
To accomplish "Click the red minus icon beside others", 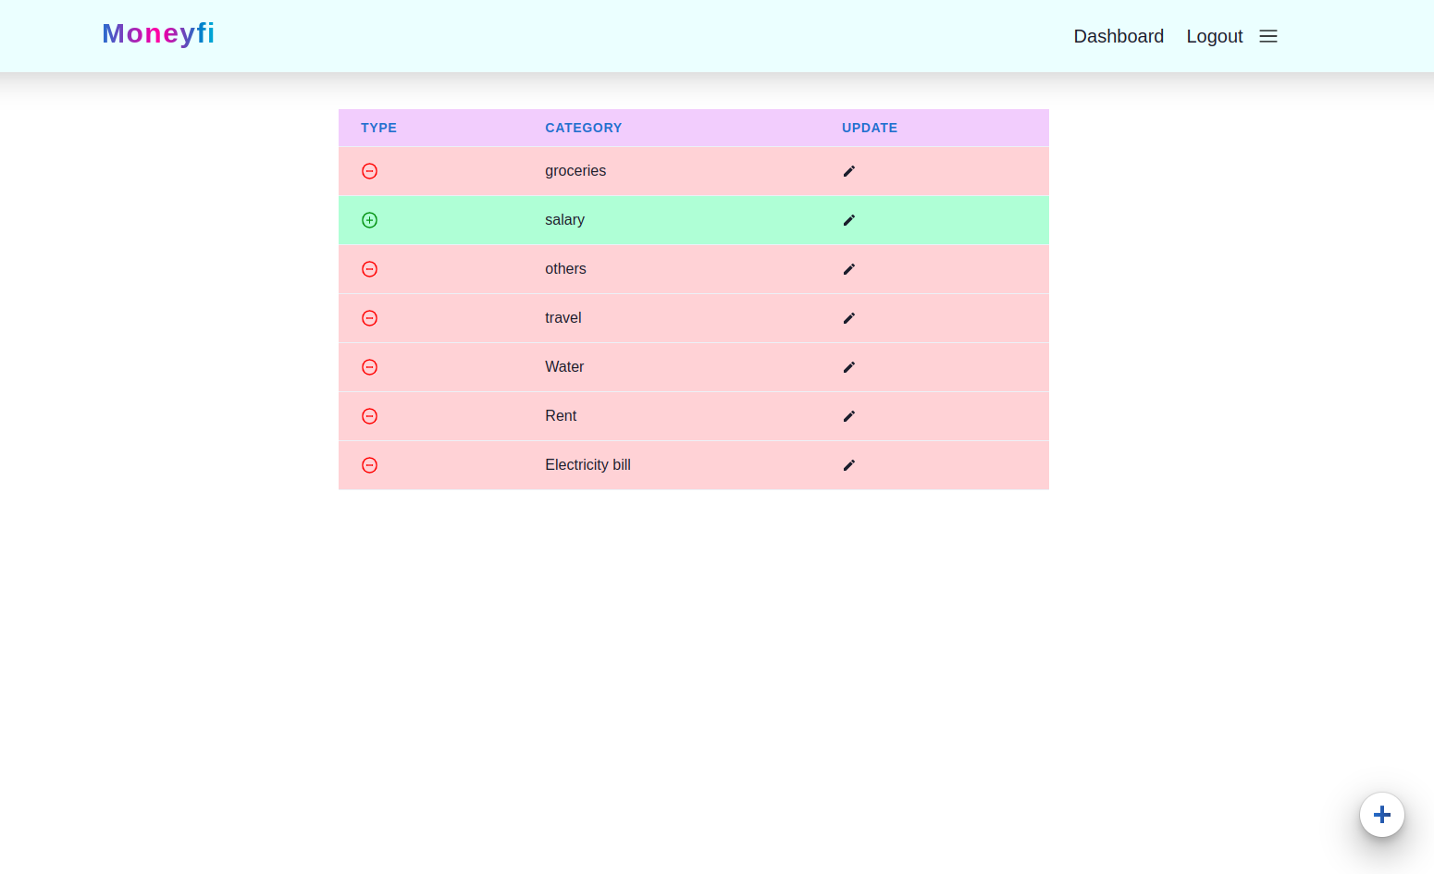I will point(369,269).
